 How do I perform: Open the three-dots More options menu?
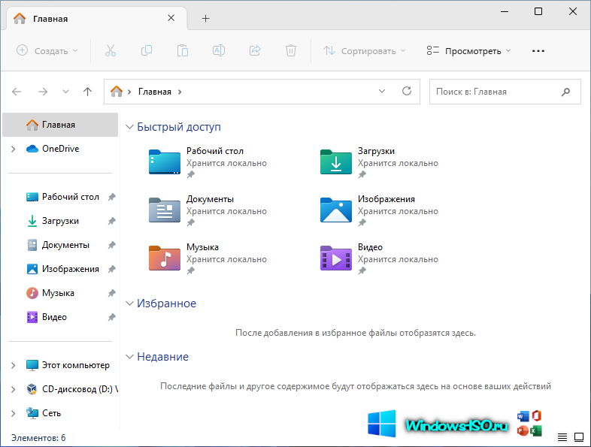click(538, 51)
